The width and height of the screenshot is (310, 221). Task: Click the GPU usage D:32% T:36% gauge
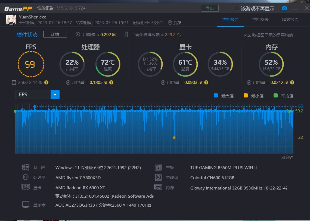click(150, 64)
